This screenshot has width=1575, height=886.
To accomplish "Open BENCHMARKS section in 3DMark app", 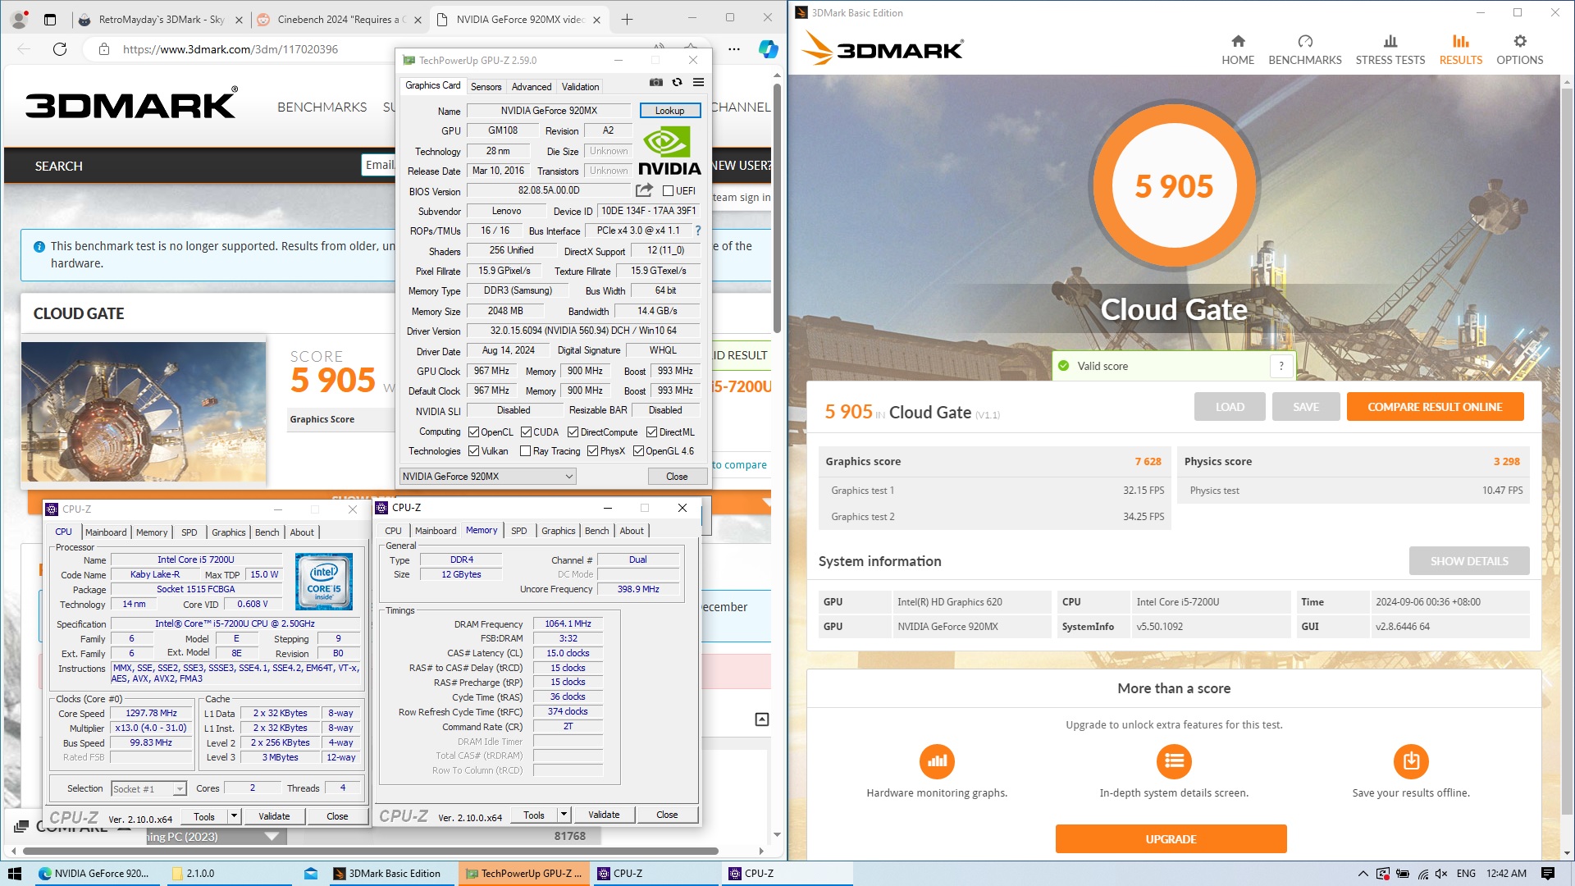I will click(1305, 50).
